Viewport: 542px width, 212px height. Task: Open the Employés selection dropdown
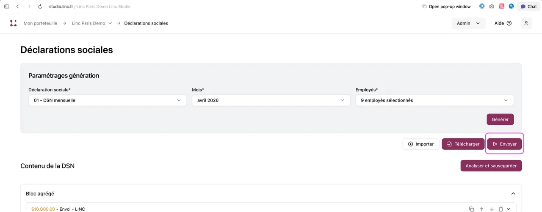[x=434, y=100]
